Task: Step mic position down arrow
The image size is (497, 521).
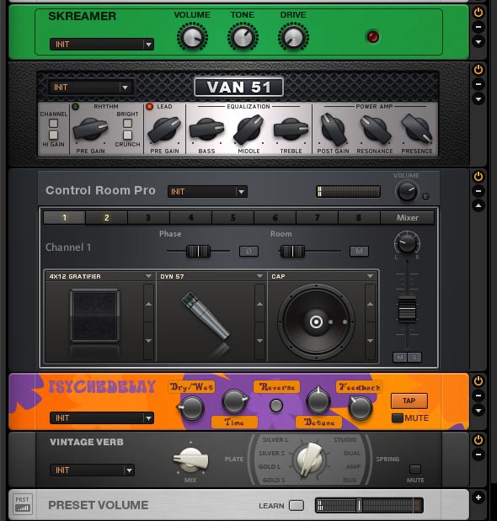Action: (370, 341)
